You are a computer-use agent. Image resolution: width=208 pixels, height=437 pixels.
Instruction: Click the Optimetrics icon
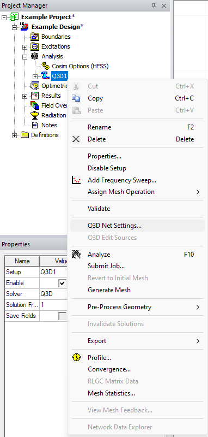[35, 86]
